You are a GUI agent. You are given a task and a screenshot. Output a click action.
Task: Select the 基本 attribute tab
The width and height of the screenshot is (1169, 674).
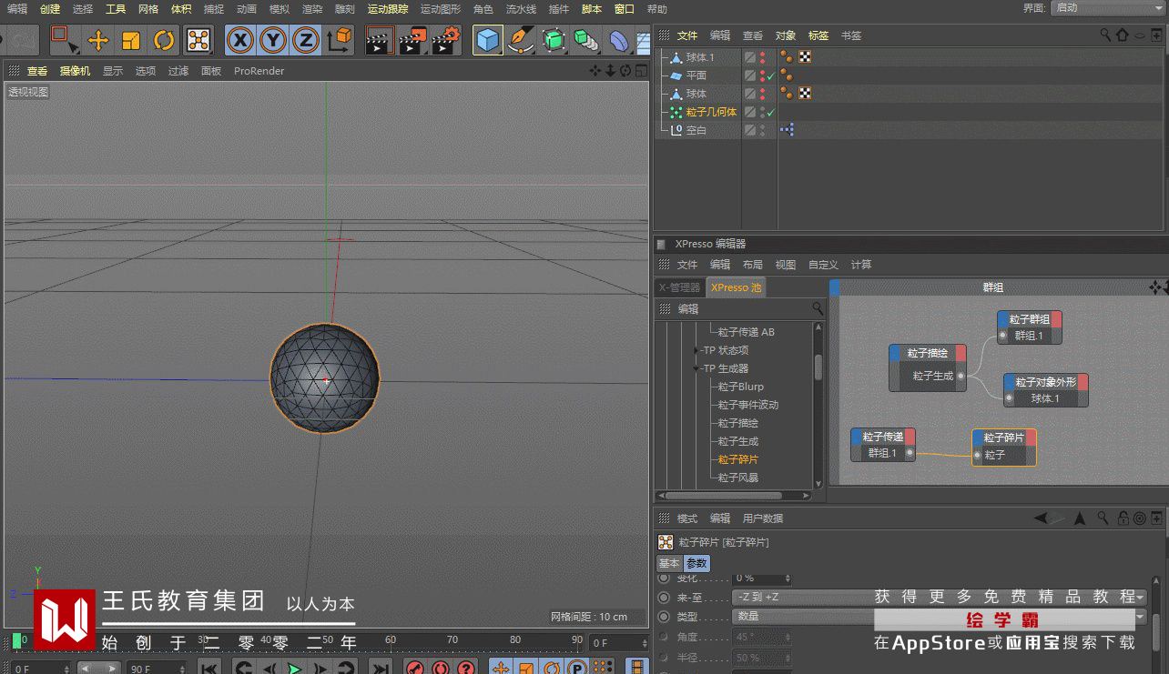[669, 563]
